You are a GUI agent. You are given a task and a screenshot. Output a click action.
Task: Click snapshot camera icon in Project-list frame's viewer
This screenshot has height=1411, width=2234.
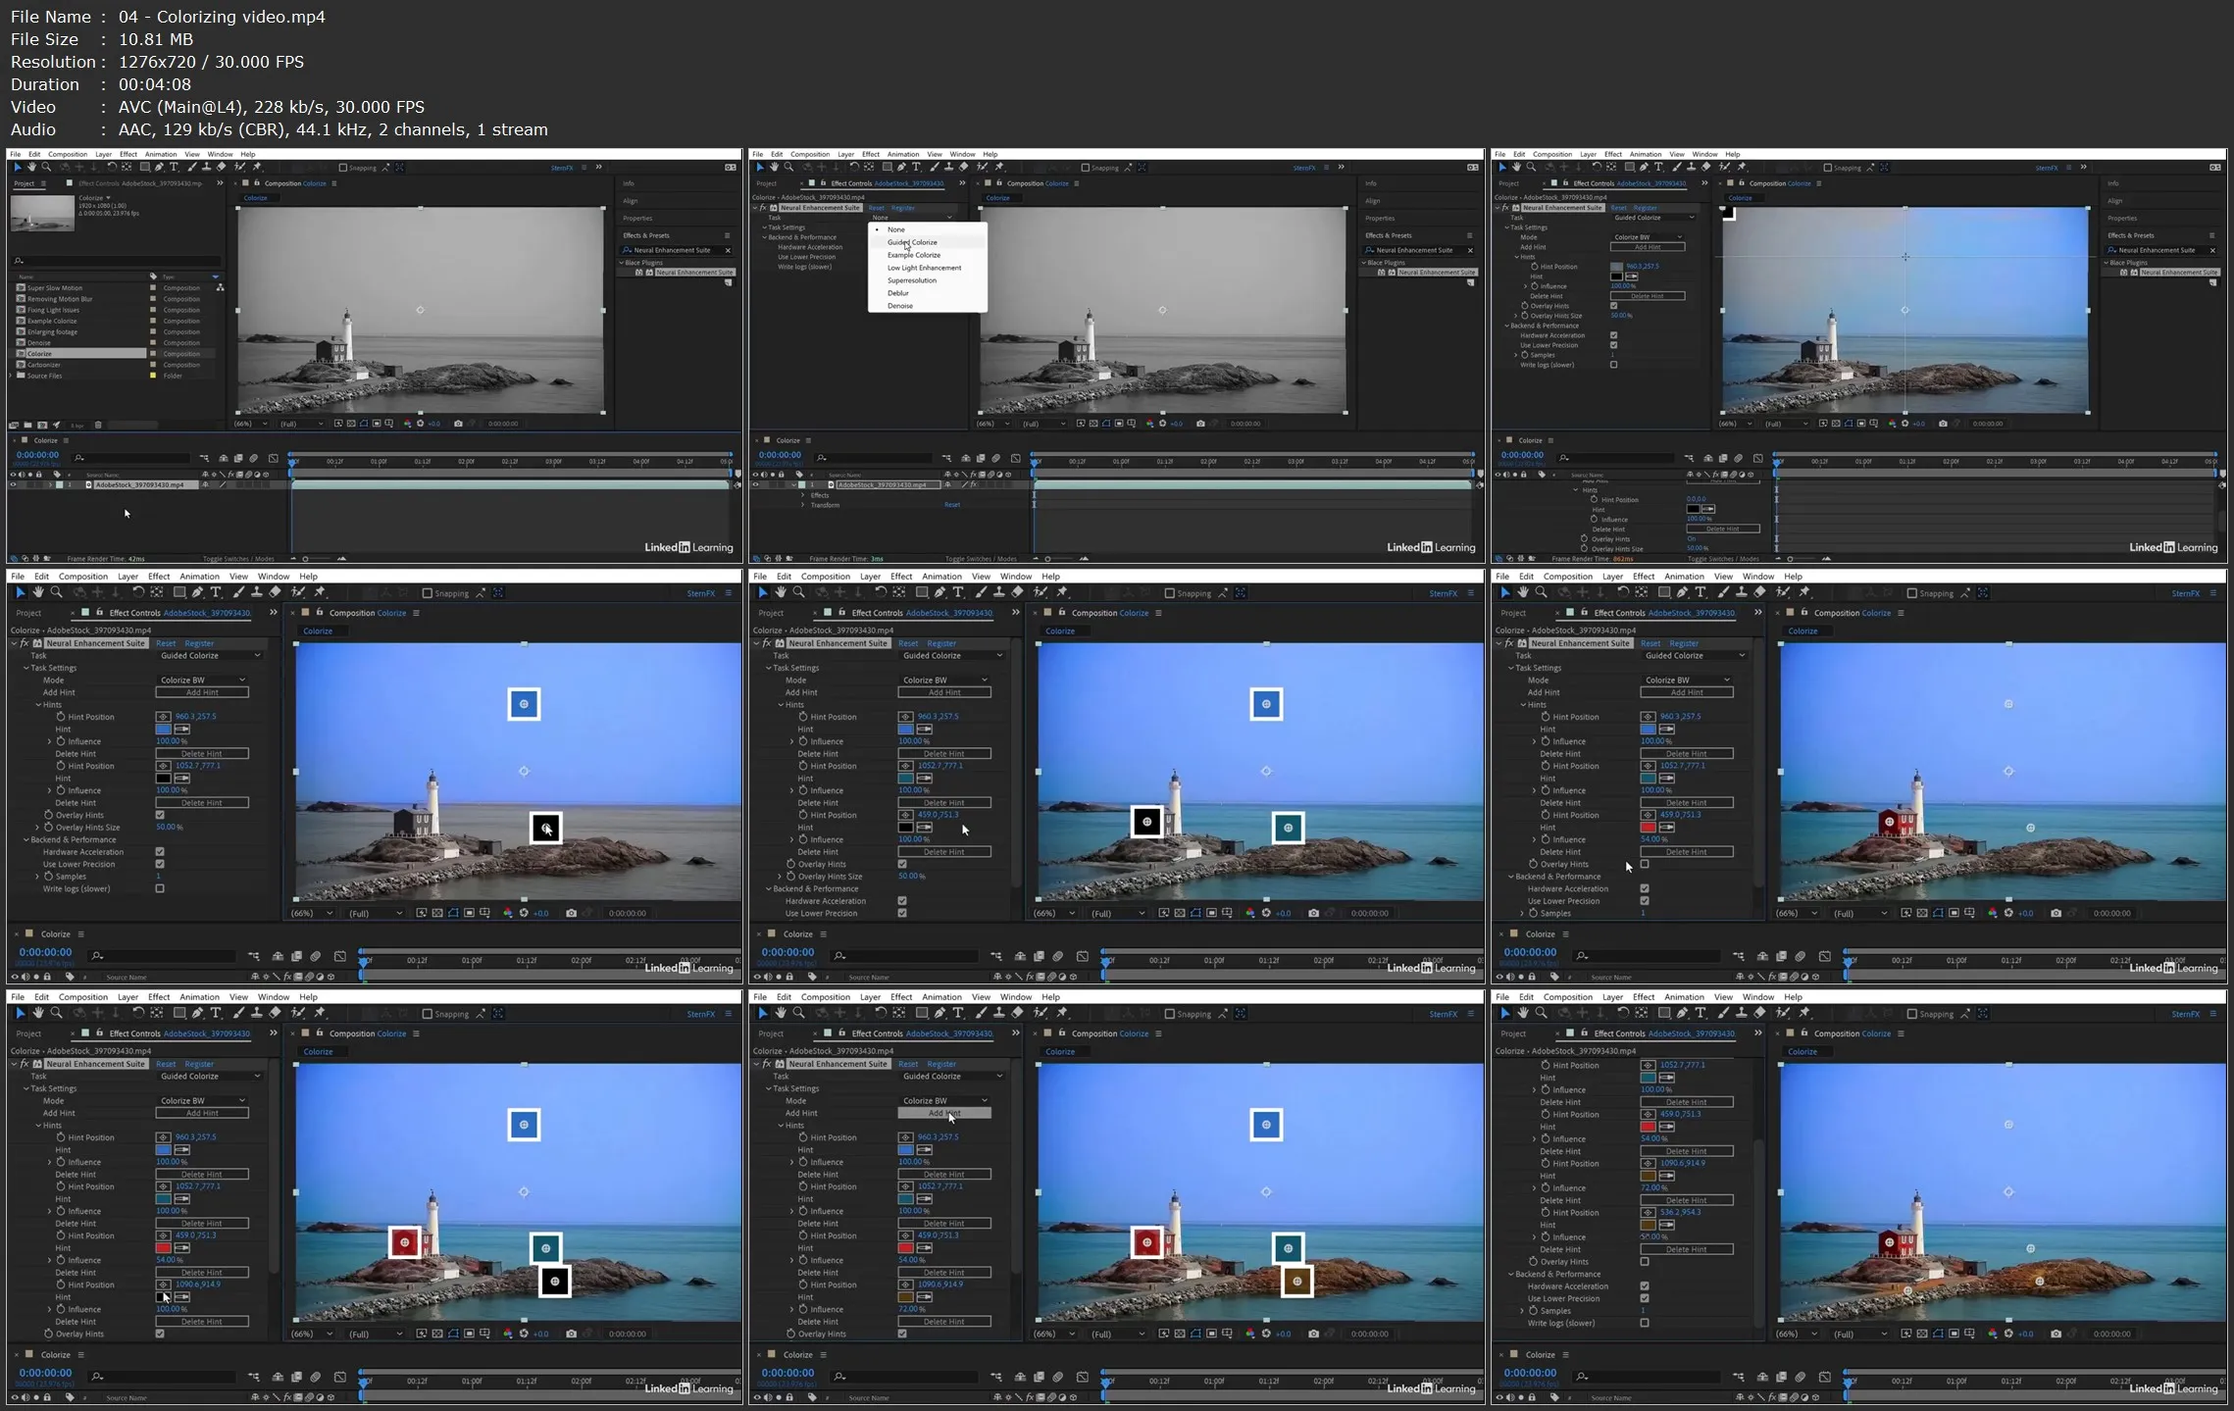[x=458, y=424]
